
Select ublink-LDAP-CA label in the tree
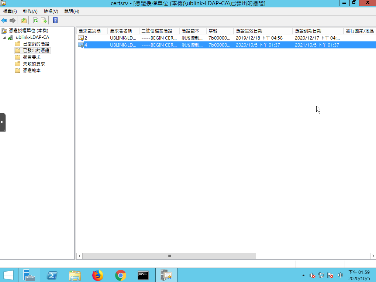point(32,37)
